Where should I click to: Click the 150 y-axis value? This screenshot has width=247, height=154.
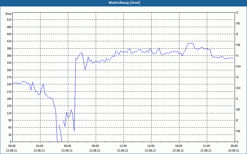9,106
